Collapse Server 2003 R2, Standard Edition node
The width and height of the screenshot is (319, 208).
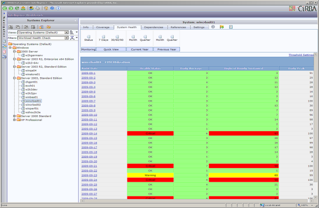pyautogui.click(x=14, y=67)
